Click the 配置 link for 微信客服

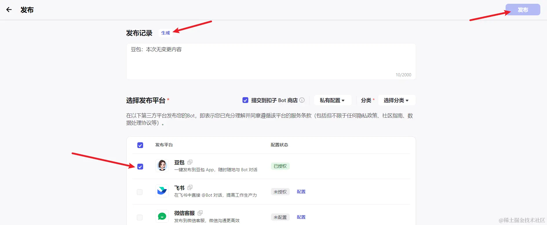[301, 217]
